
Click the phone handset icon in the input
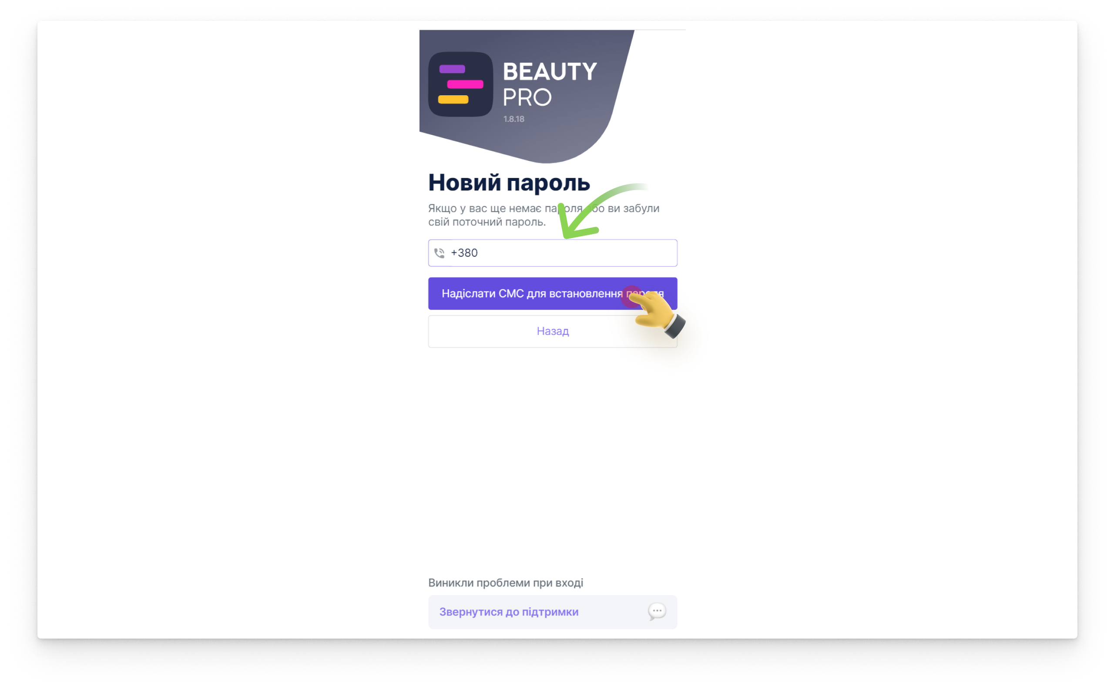pyautogui.click(x=439, y=253)
